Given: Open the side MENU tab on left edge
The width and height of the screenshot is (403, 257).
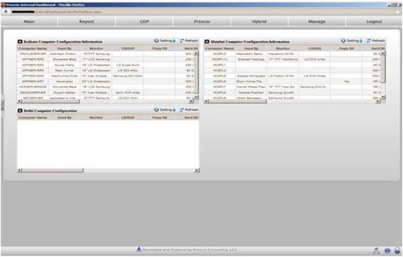Looking at the screenshot, I should click(3, 105).
